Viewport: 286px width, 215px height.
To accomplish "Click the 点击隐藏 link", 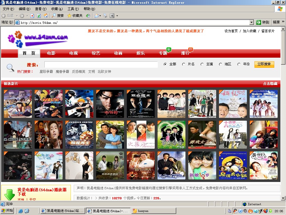I will click(270, 83).
